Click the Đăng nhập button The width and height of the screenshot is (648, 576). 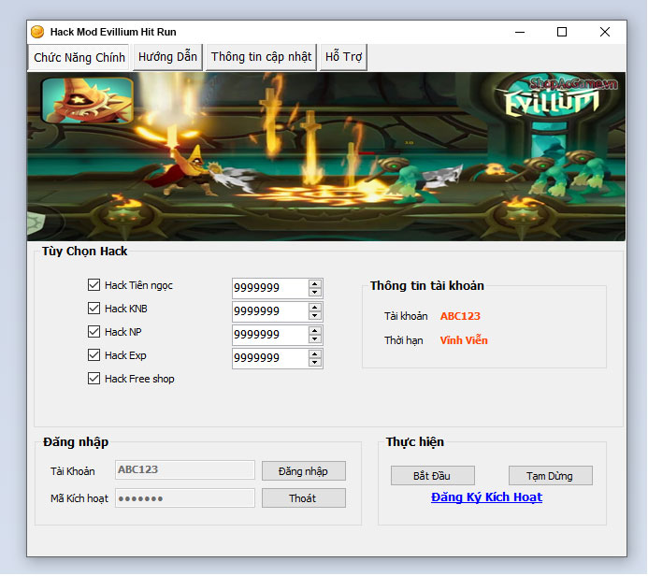click(304, 471)
